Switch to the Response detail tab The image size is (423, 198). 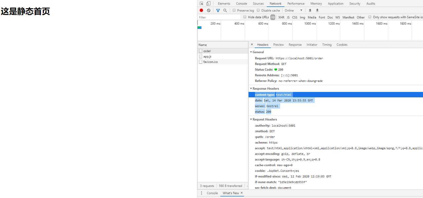pos(295,44)
